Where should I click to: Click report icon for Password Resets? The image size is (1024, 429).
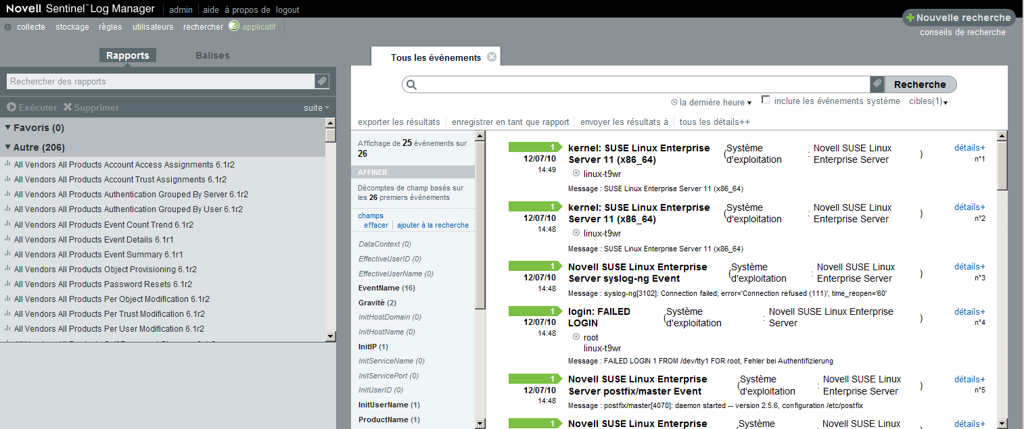pyautogui.click(x=7, y=284)
